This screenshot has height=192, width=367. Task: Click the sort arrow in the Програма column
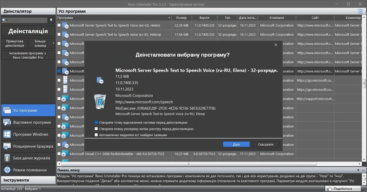(169, 18)
